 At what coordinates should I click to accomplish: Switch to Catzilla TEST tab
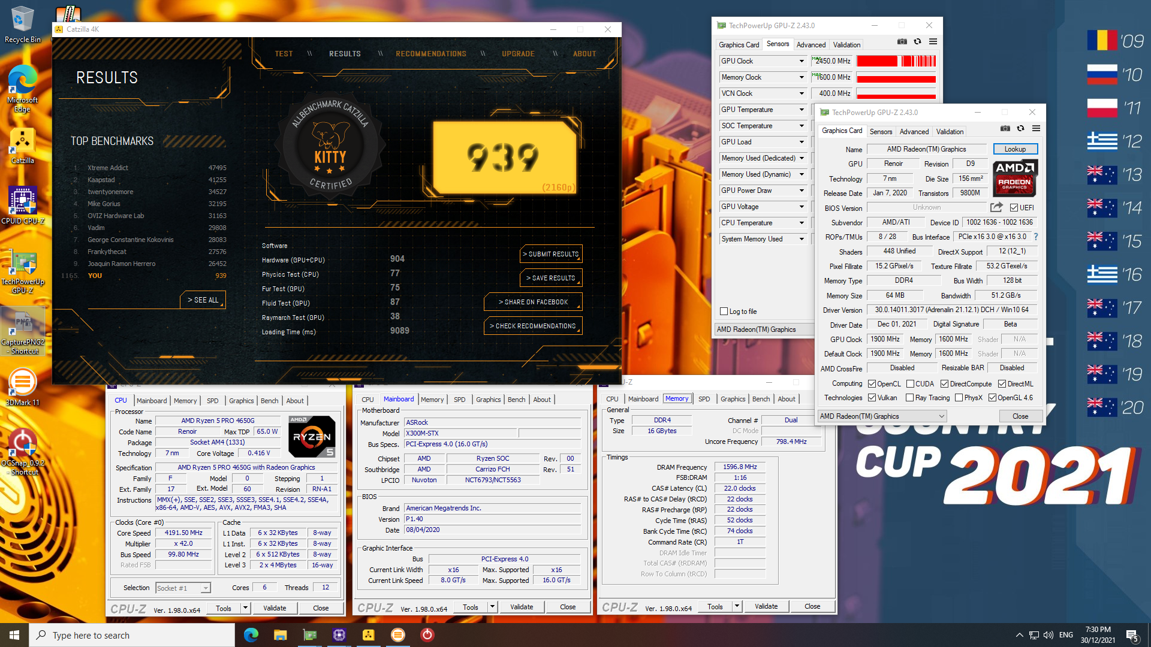click(x=284, y=54)
